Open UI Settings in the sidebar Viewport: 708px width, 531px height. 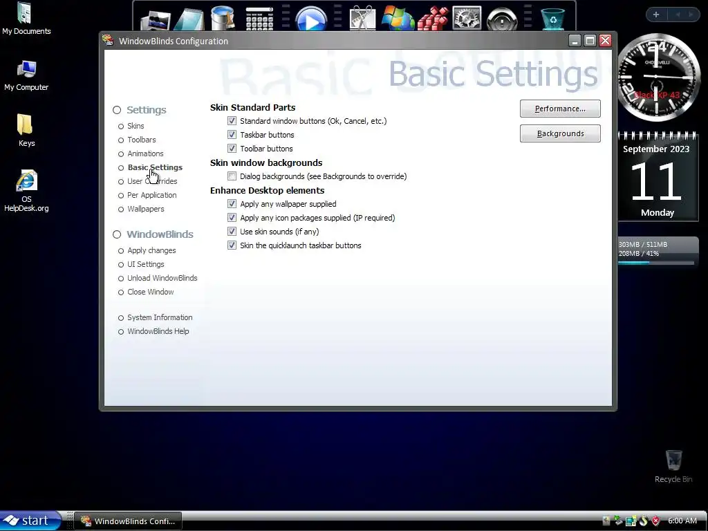145,264
